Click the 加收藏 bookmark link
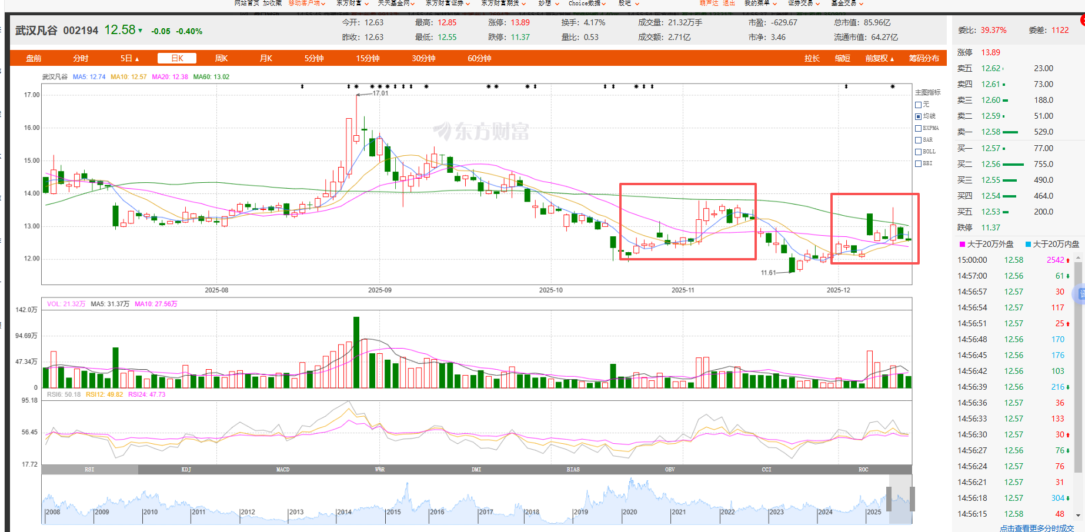Viewport: 1085px width, 532px height. tap(272, 3)
